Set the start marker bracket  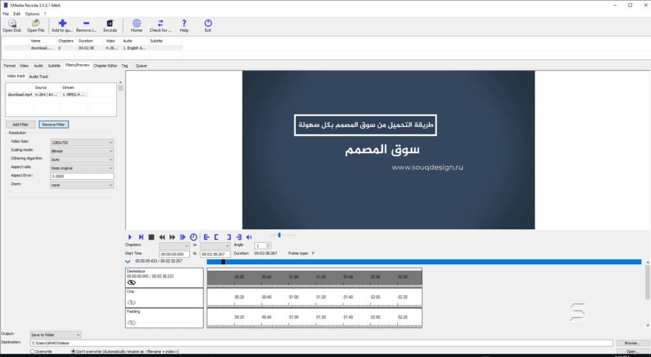tap(216, 237)
